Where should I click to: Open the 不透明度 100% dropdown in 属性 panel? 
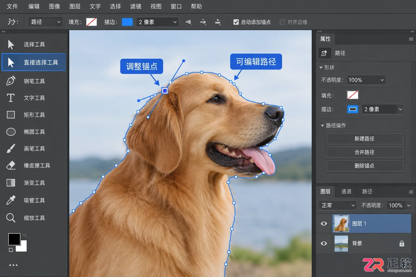coord(366,80)
